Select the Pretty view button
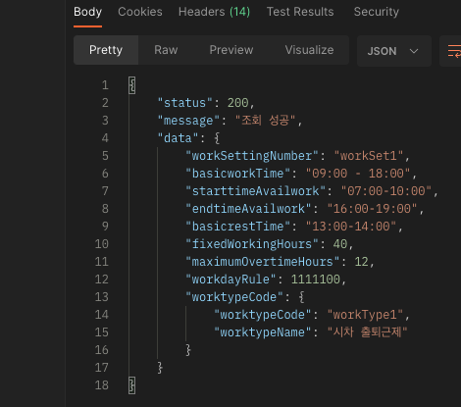The height and width of the screenshot is (407, 461). coord(106,50)
